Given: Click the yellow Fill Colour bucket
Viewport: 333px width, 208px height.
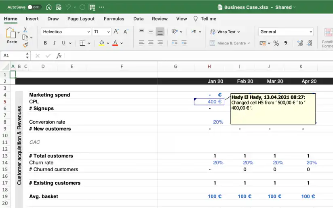Looking at the screenshot, I should [102, 43].
